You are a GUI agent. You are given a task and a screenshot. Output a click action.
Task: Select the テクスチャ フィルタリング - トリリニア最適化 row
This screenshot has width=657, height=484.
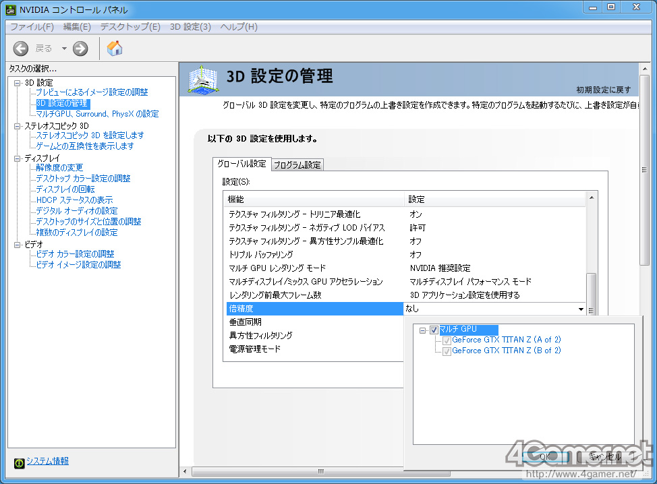pos(404,214)
